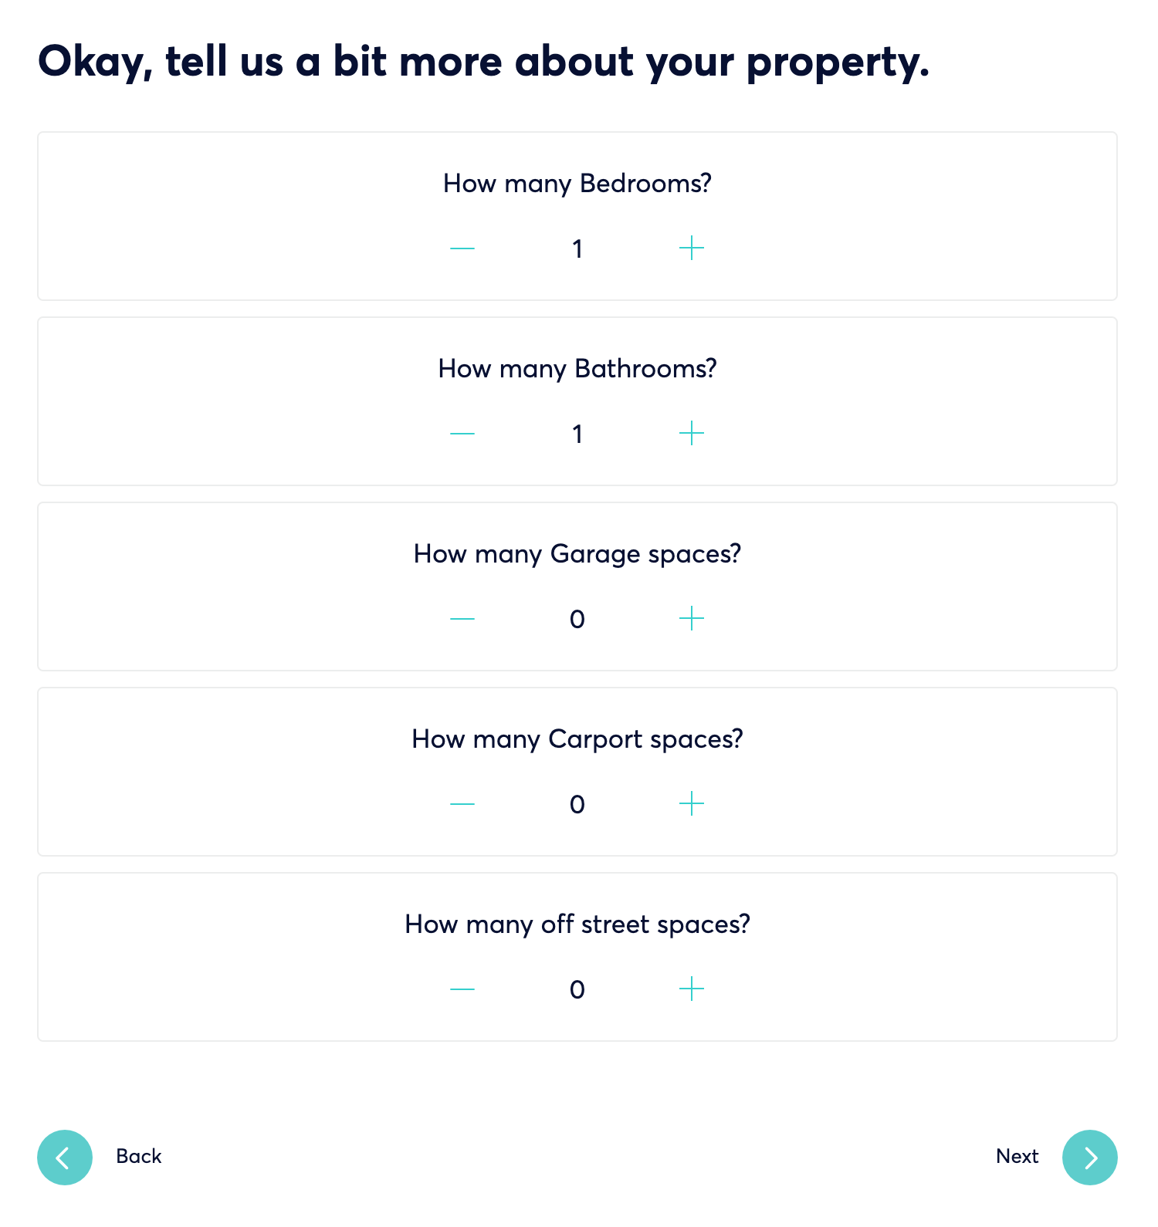The width and height of the screenshot is (1158, 1227).
Task: Reduce Bathrooms count with minus icon
Action: click(462, 434)
